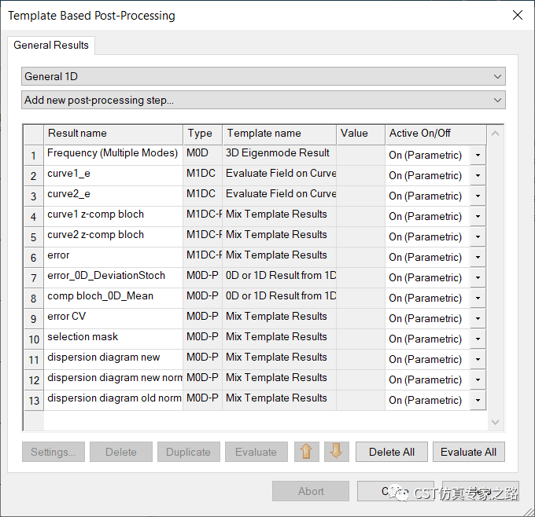Select the 'comp bloch_0D_Mean' result name
535x517 pixels.
(113, 299)
